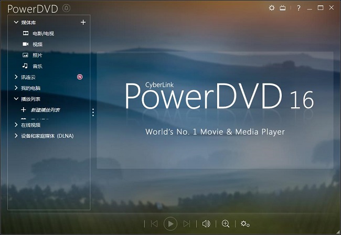
Task: Open playback settings double-gear icon
Action: [245, 223]
